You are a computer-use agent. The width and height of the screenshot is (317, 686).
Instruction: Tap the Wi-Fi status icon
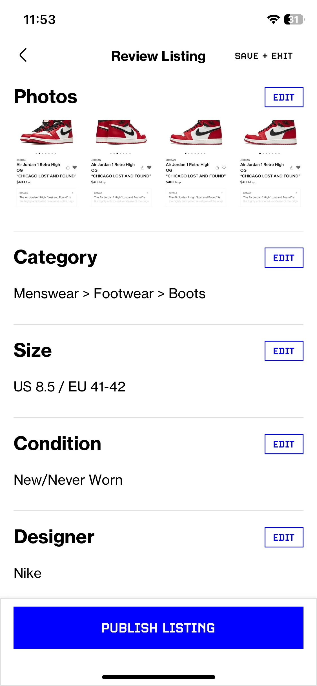coord(273,19)
